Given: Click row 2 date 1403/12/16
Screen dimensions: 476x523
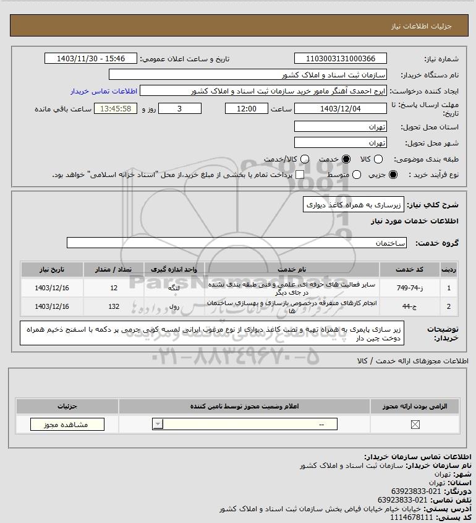Looking at the screenshot, I should pos(52,306).
